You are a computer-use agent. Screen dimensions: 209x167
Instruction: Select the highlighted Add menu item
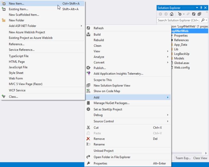[128, 97]
